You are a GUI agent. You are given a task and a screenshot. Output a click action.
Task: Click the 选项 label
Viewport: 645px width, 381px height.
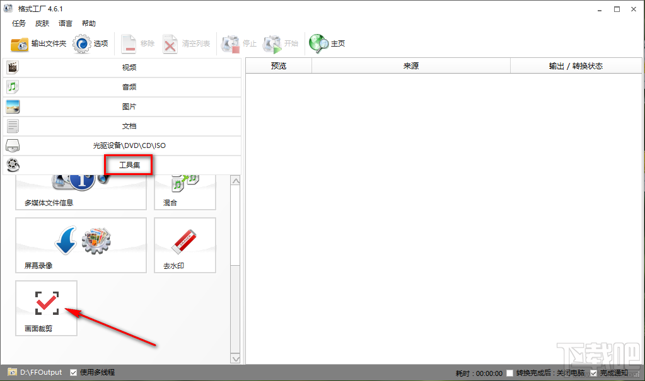point(101,43)
